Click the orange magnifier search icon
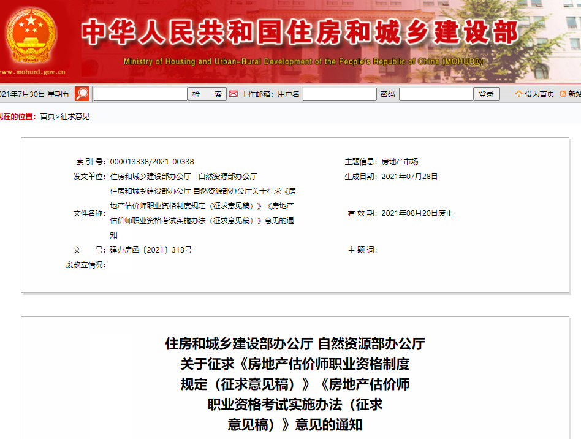Image resolution: width=581 pixels, height=439 pixels. pyautogui.click(x=82, y=94)
